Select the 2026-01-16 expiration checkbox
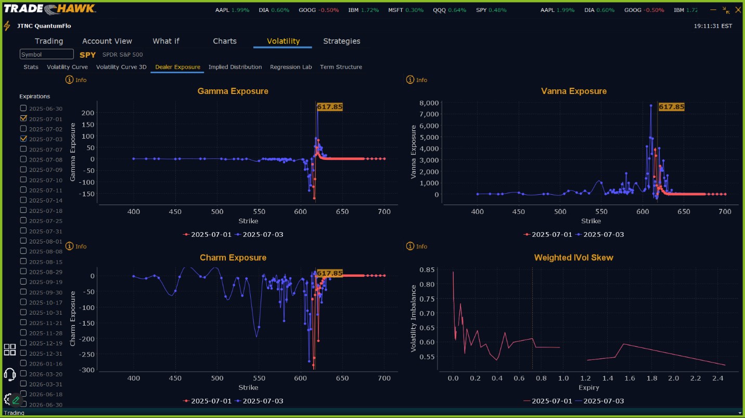Image resolution: width=745 pixels, height=418 pixels. click(x=23, y=363)
